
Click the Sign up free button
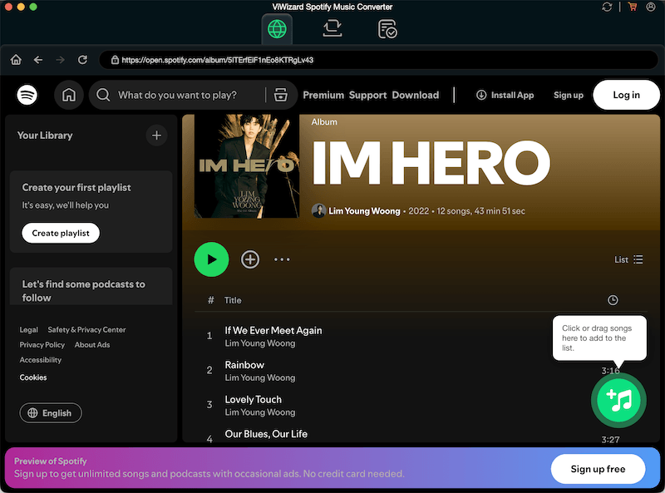(x=598, y=469)
